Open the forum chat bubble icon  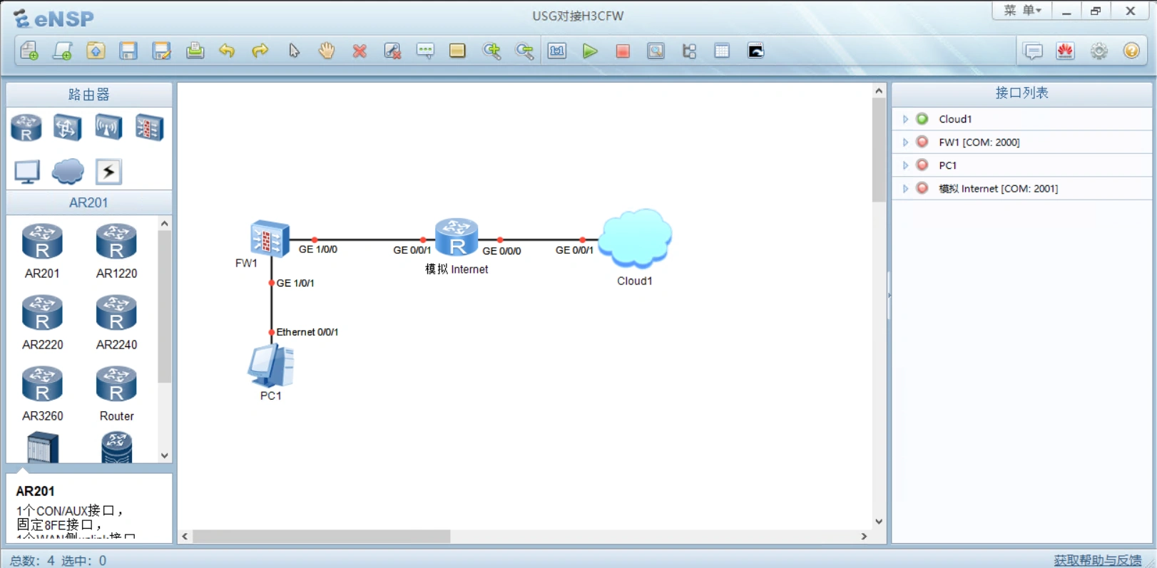click(x=1033, y=51)
